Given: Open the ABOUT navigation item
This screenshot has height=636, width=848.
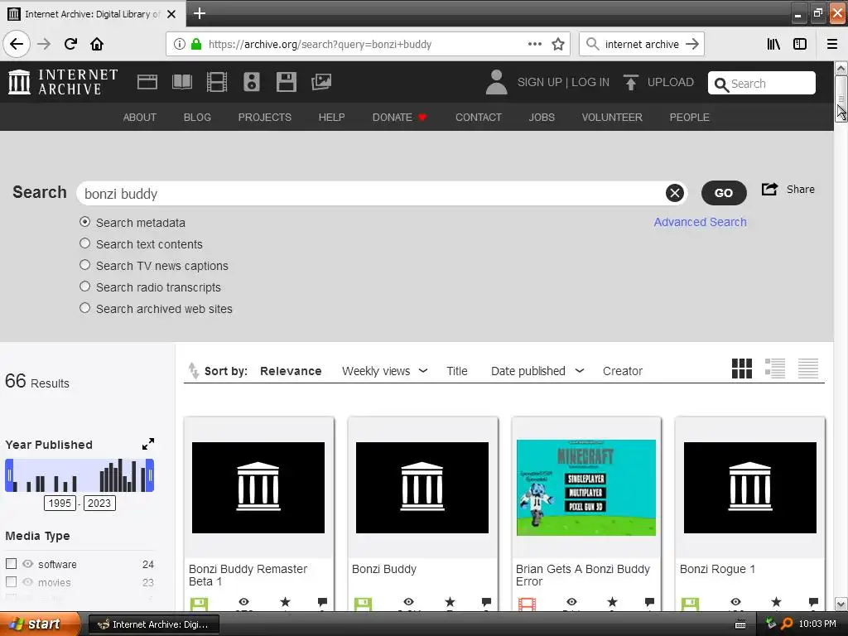Looking at the screenshot, I should [x=139, y=118].
